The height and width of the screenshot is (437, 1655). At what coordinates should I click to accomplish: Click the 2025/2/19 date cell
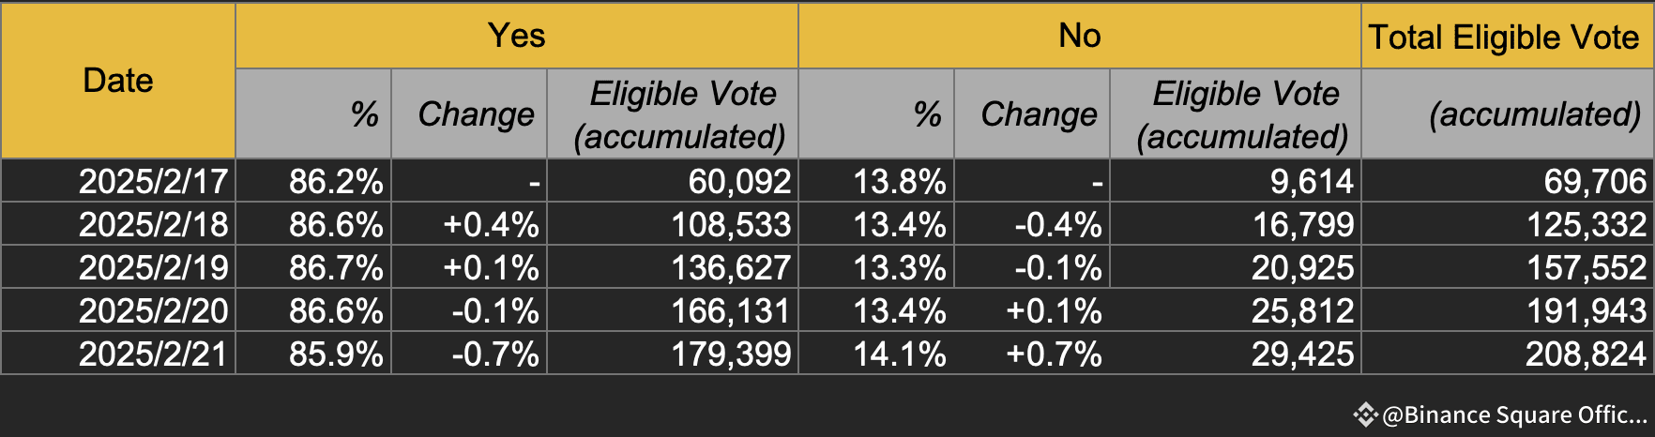(153, 267)
